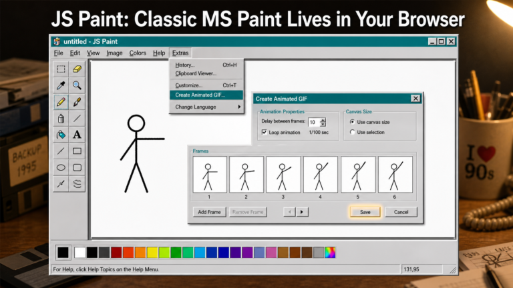Click the Remove Frame button

tap(248, 212)
